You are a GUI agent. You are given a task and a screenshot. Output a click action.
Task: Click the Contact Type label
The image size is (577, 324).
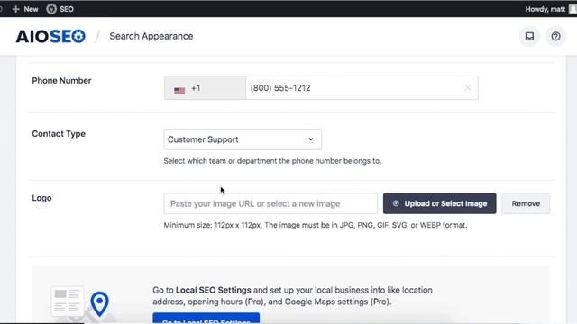tap(59, 134)
